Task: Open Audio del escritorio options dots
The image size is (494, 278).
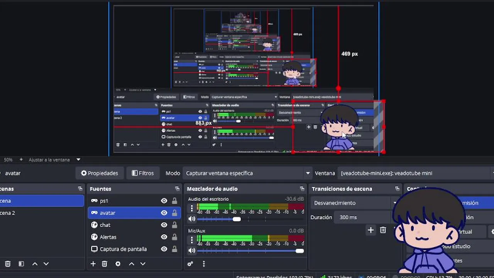Action: coord(192,208)
